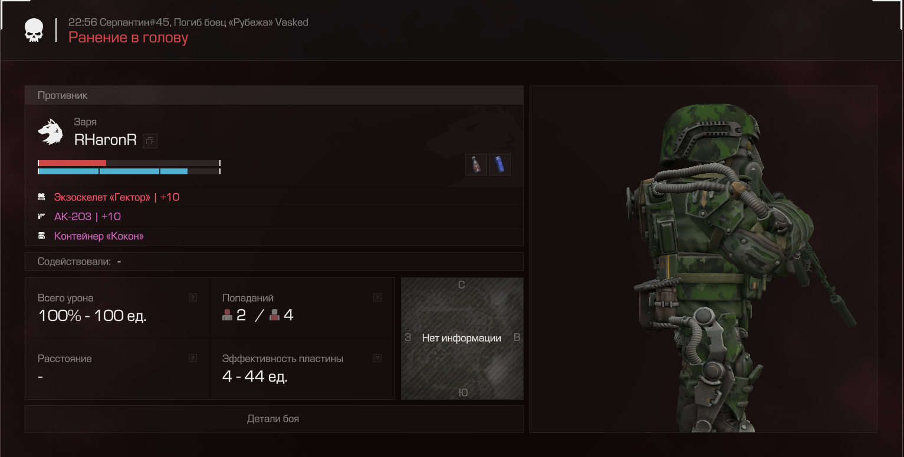Click the blue canister consumable icon
This screenshot has height=457, width=904.
coord(500,165)
